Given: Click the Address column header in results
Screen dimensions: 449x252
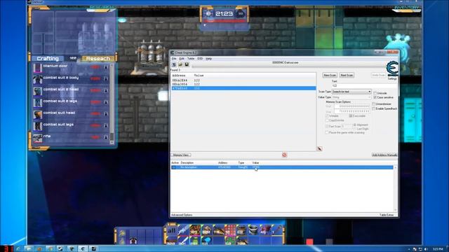Looking at the screenshot, I should [x=179, y=76].
